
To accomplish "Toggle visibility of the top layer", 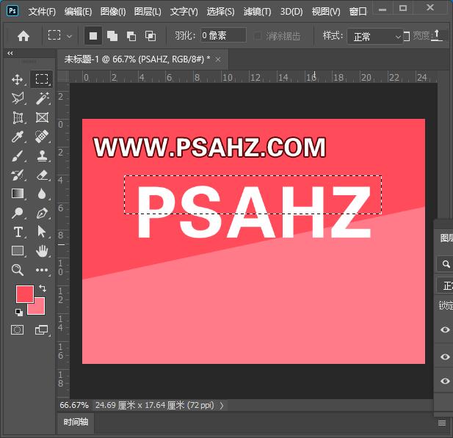I will pos(445,329).
